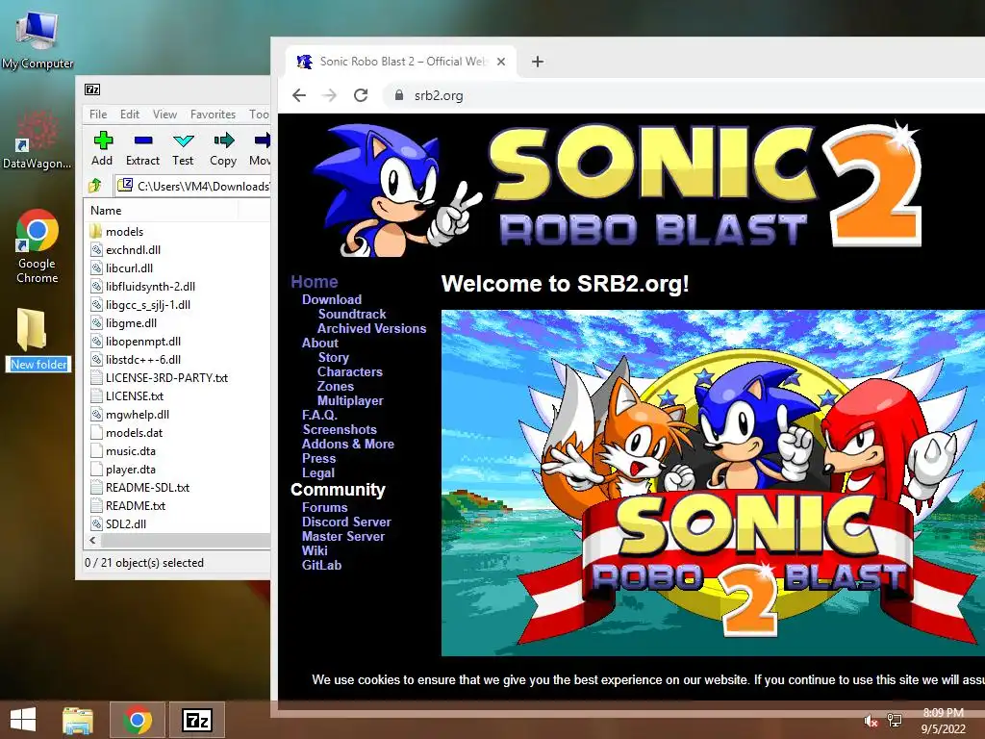Switch to the Sonic Robo Blast 2 tab
Screen dimensions: 985x739
click(x=401, y=62)
